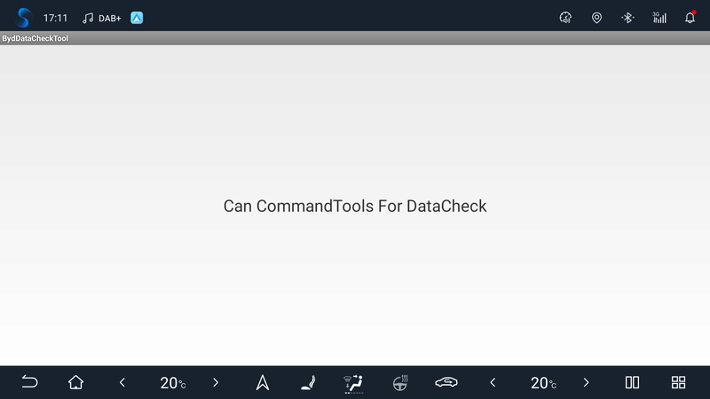This screenshot has height=399, width=710.
Task: Toggle Bluetooth status icon
Action: tap(627, 17)
